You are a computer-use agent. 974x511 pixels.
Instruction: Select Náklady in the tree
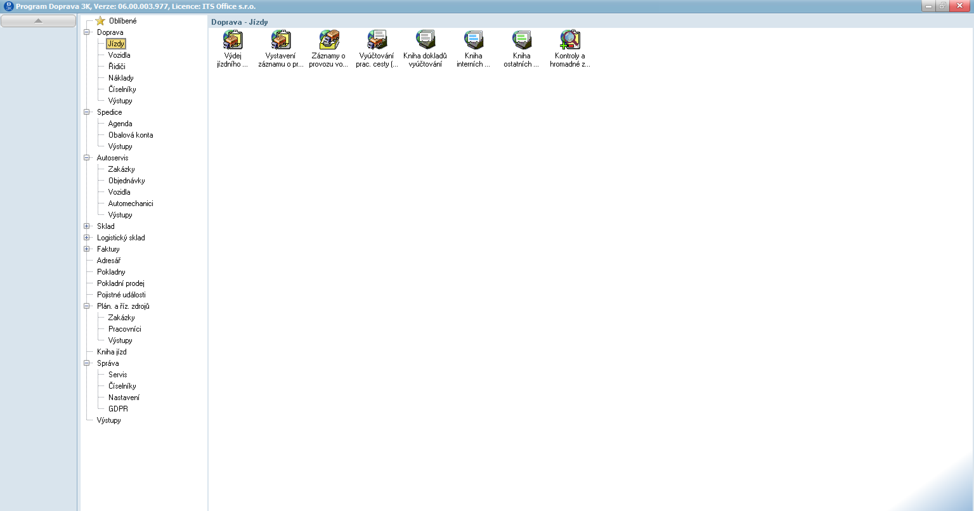point(120,78)
